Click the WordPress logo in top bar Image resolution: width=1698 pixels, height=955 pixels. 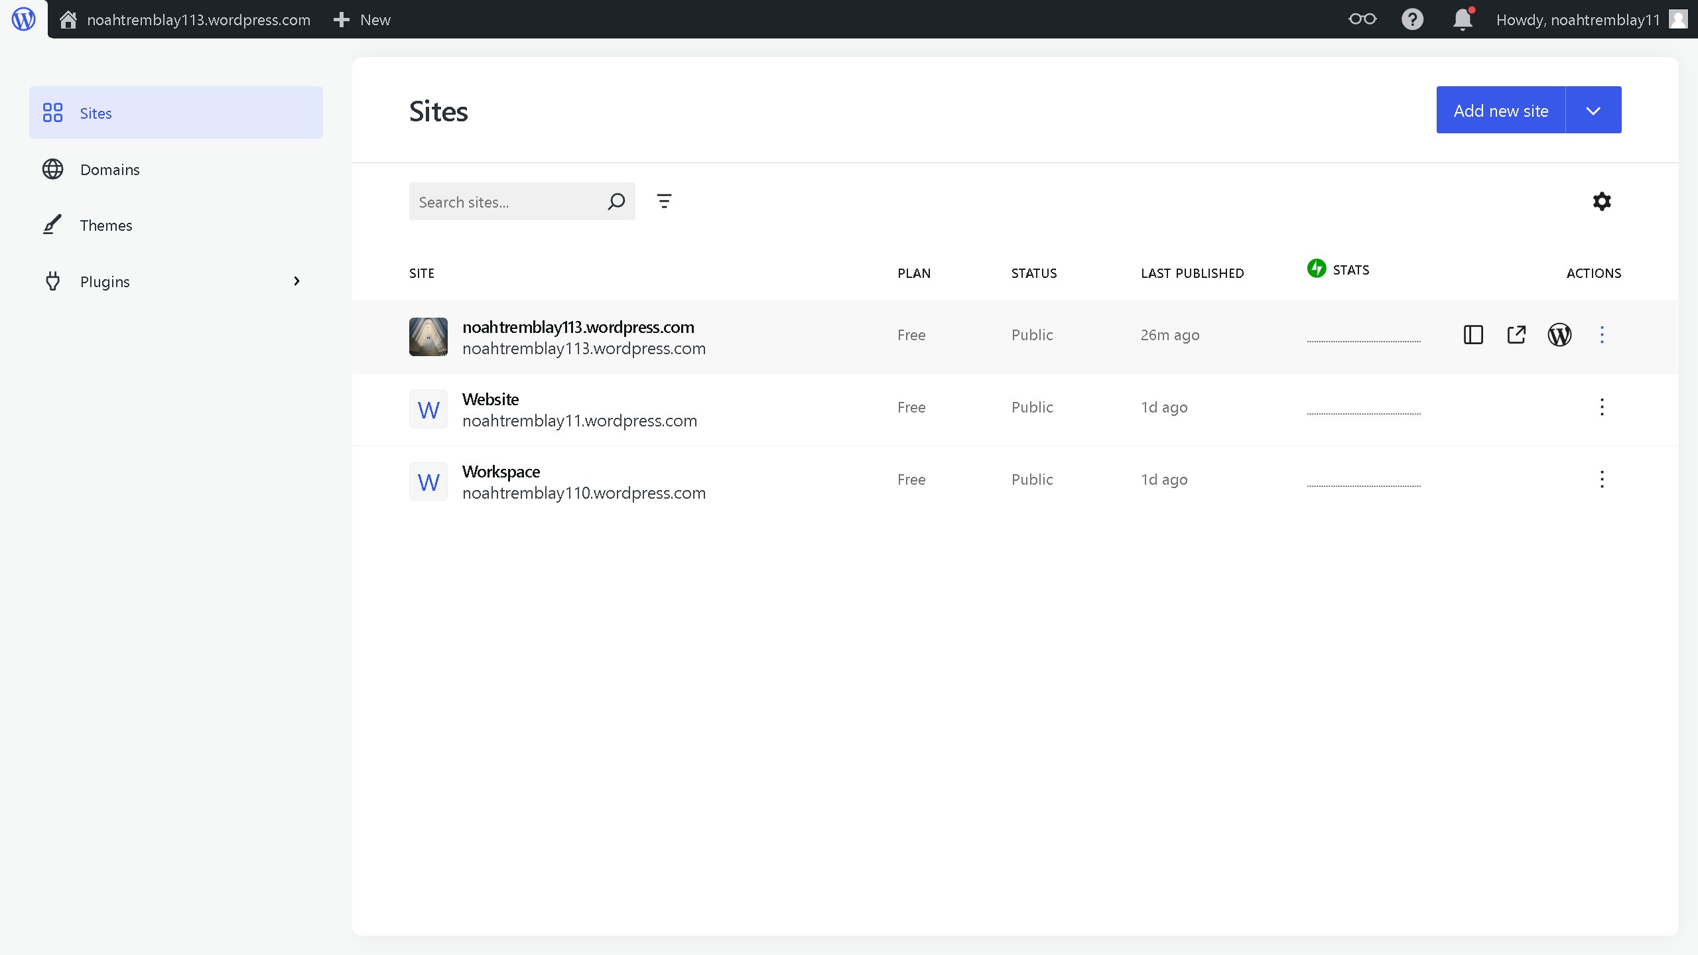coord(24,19)
